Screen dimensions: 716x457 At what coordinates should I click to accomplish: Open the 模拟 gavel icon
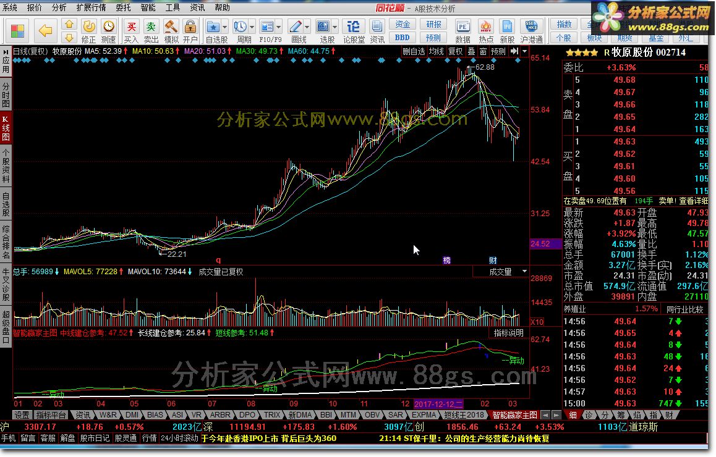pos(171,27)
